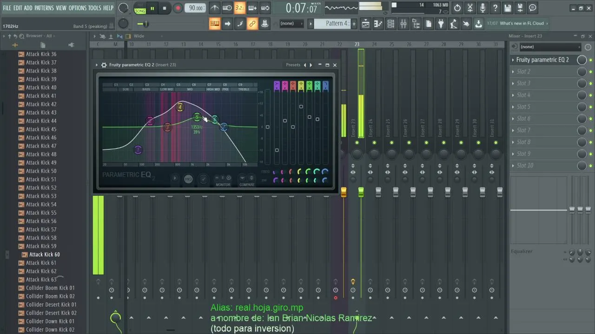Open the EDIT menu

point(18,8)
